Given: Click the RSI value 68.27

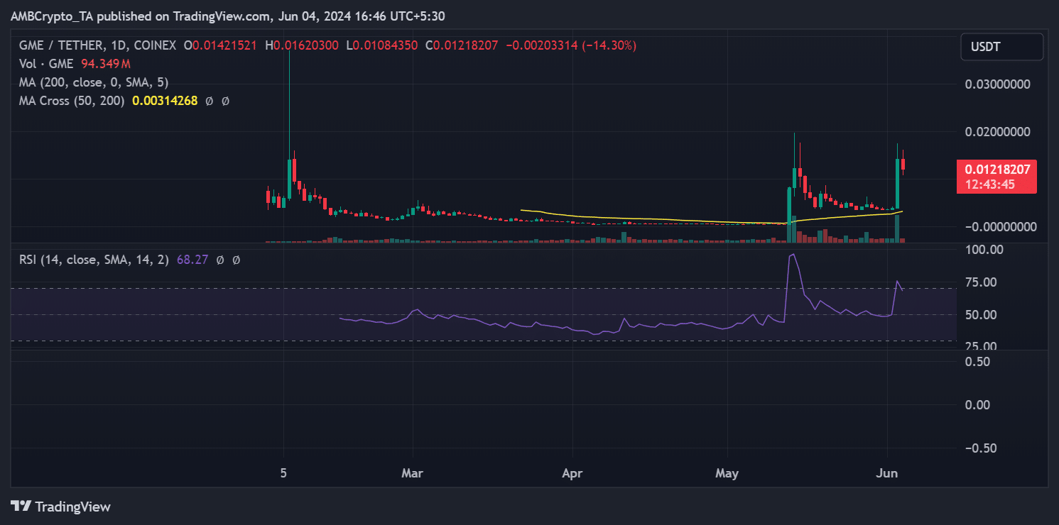Looking at the screenshot, I should click(x=192, y=260).
